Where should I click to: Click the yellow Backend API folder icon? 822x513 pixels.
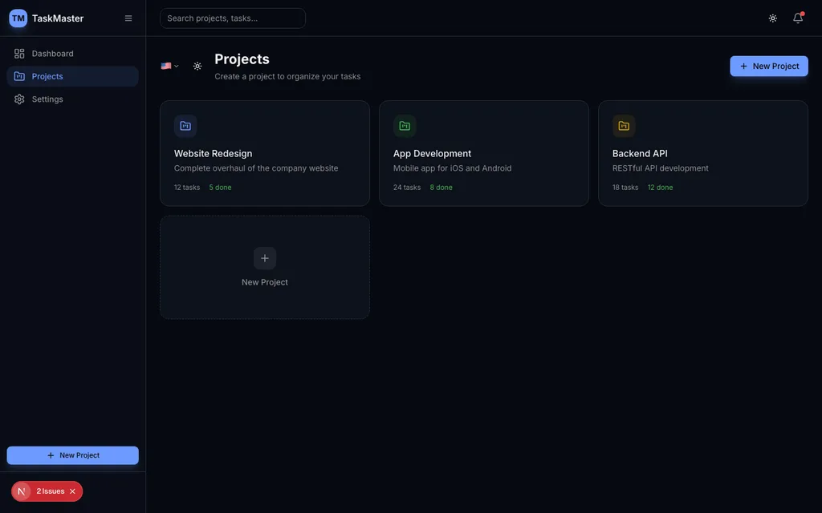624,126
